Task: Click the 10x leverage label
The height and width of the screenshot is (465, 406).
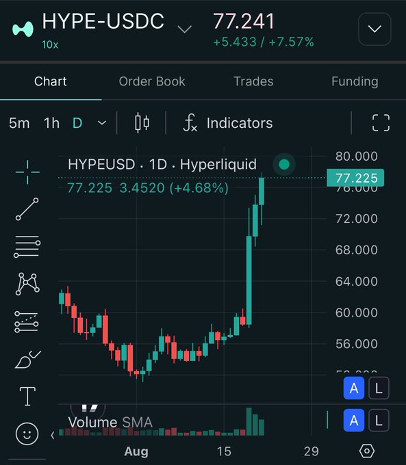Action: point(50,44)
